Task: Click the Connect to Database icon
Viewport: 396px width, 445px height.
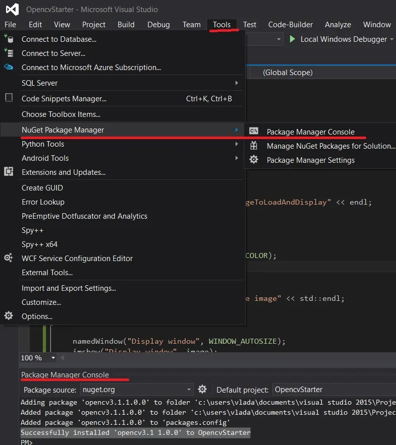Action: pos(9,39)
